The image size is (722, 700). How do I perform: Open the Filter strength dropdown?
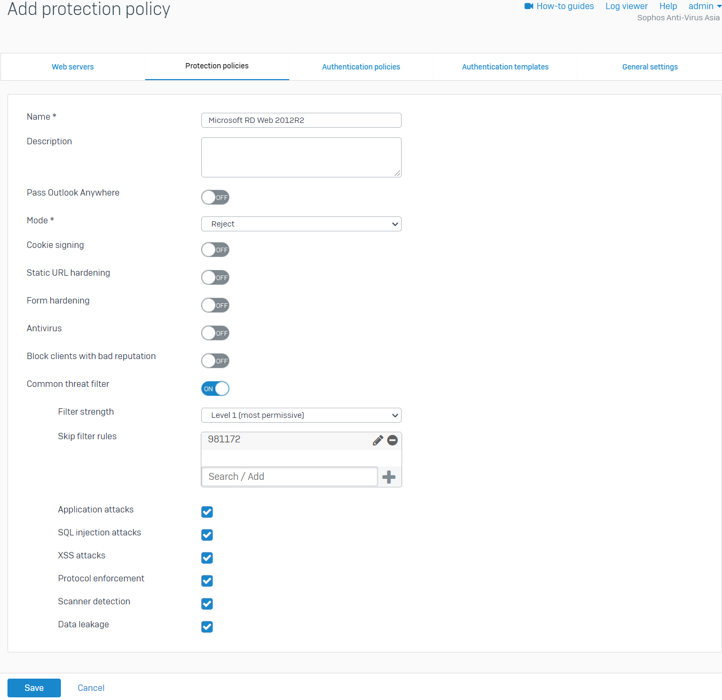[301, 415]
